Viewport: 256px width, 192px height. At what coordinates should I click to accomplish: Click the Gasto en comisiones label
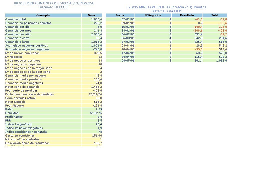click(20, 135)
